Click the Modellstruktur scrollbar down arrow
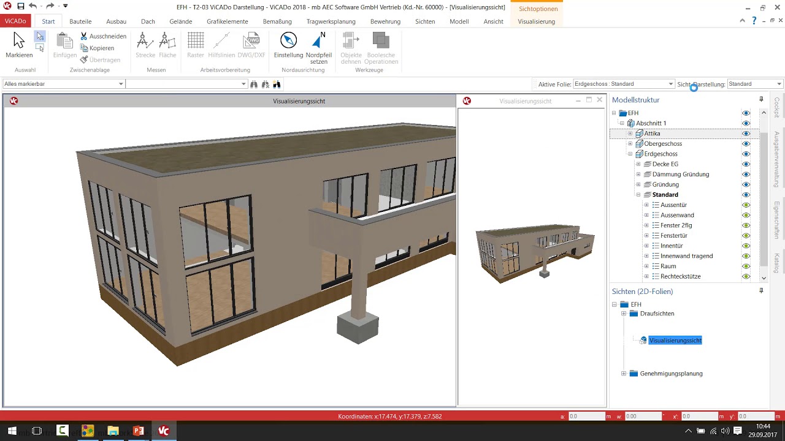Screen dimensions: 785x441 [764, 277]
